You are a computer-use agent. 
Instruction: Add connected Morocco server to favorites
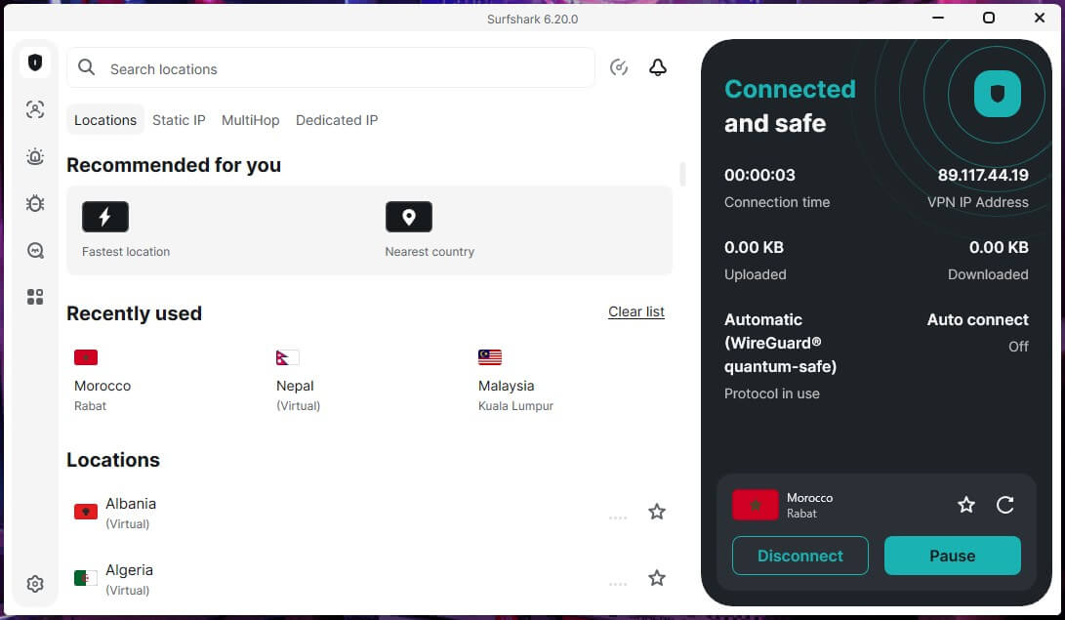coord(965,505)
